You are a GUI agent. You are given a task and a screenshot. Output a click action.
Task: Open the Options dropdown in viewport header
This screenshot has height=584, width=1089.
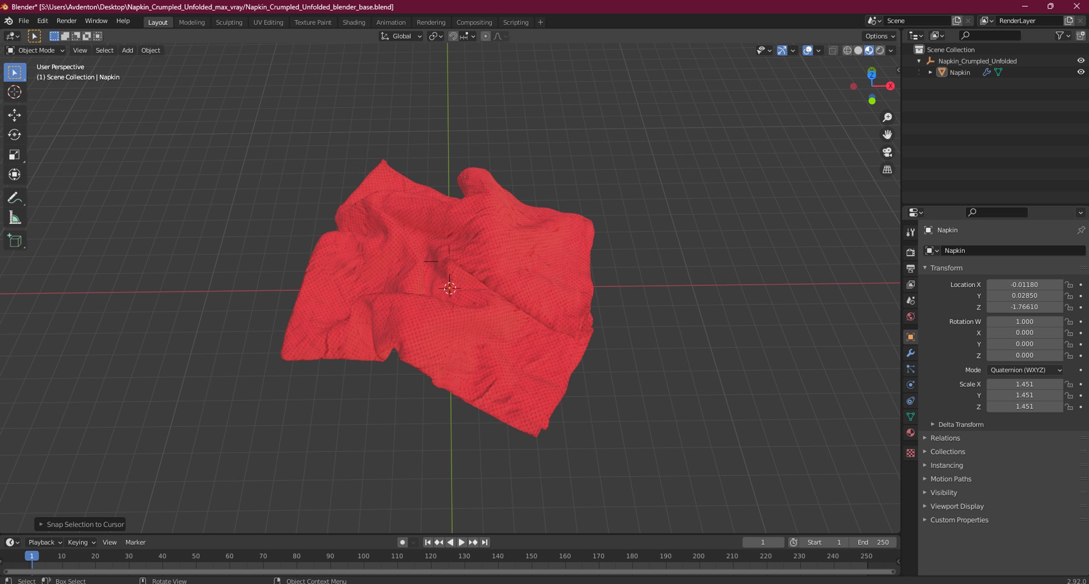point(880,36)
